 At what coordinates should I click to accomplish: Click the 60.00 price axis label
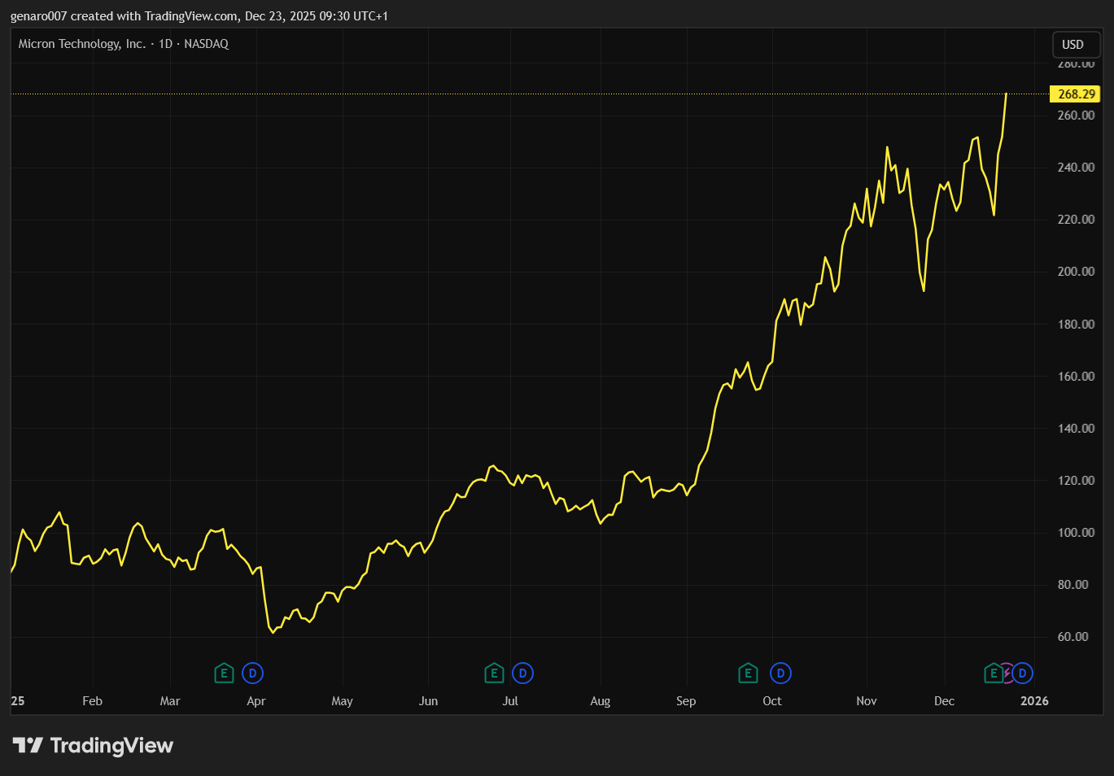click(x=1072, y=637)
